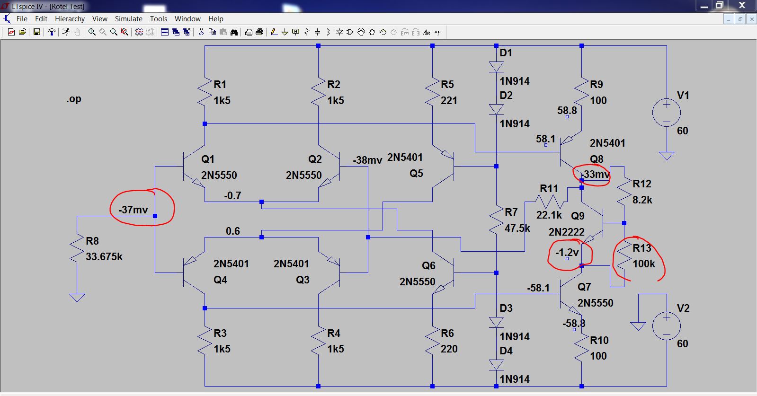Click the R5 '221' value text

449,100
